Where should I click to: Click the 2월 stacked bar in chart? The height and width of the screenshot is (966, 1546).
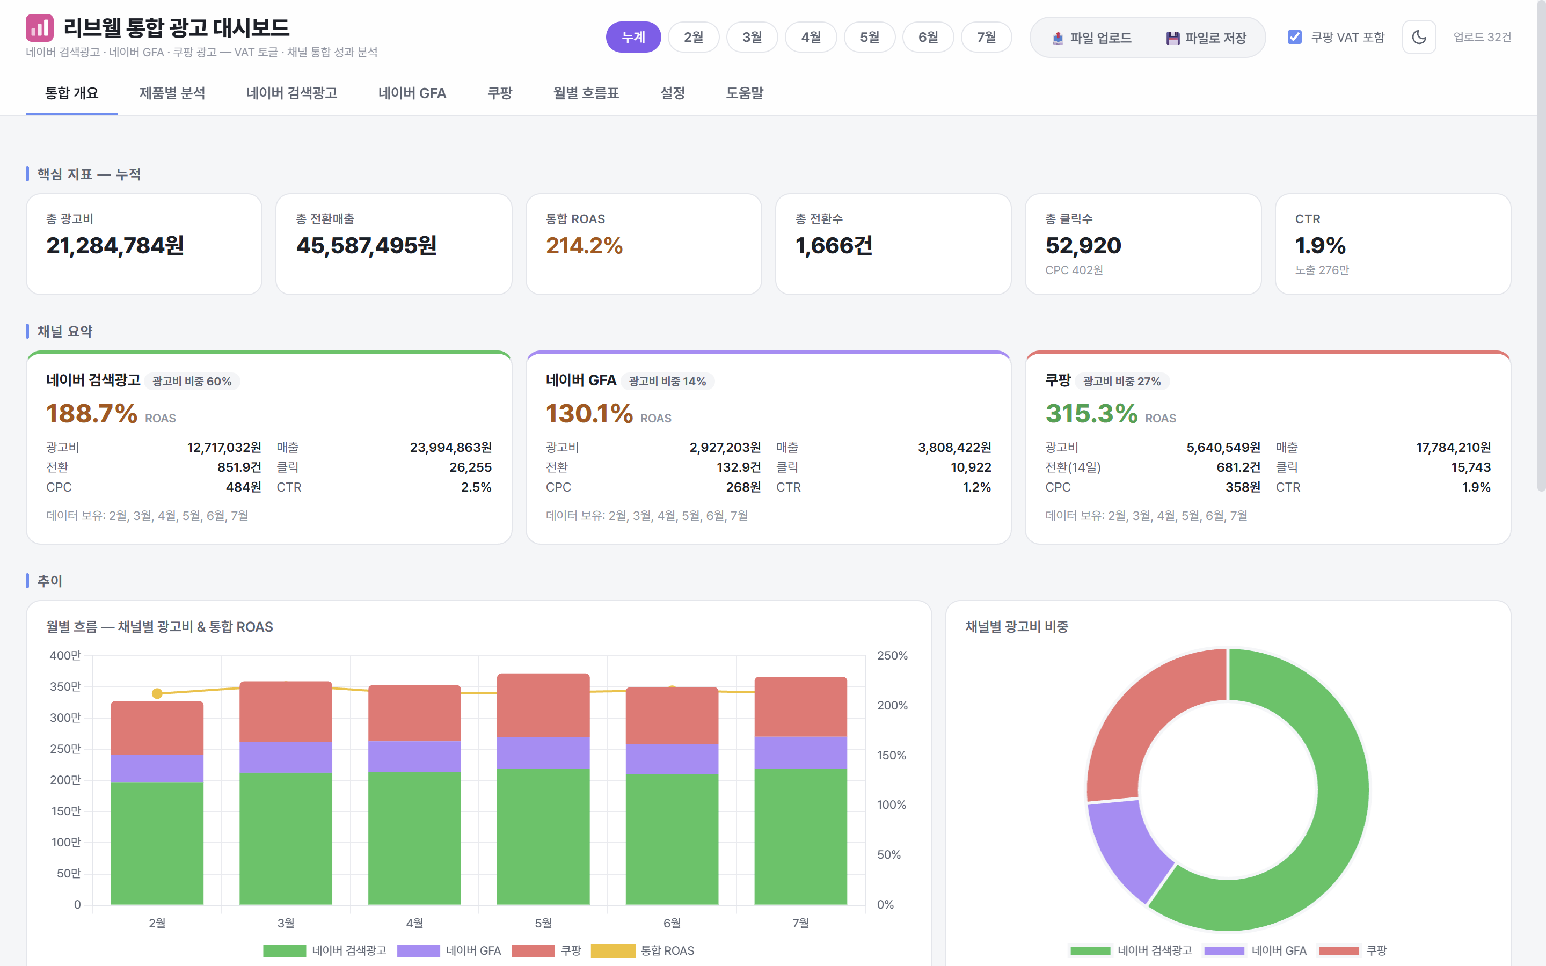tap(157, 803)
